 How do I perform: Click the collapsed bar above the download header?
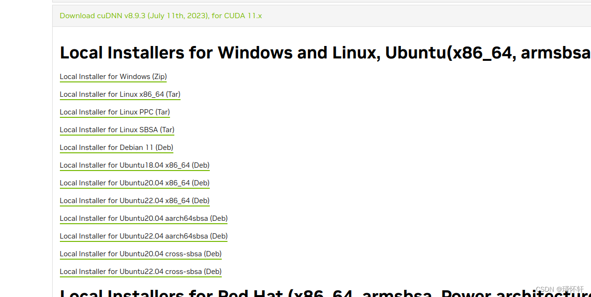click(321, 1)
